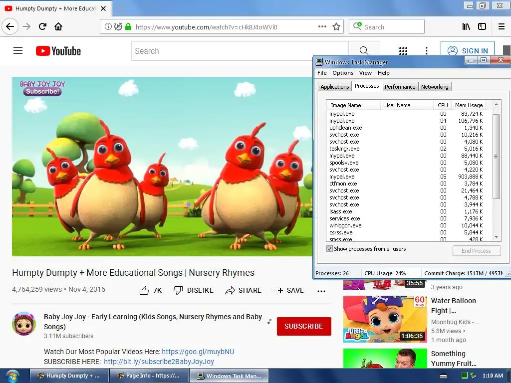Toggle the browser sidebar icon
This screenshot has width=511, height=383.
[482, 27]
